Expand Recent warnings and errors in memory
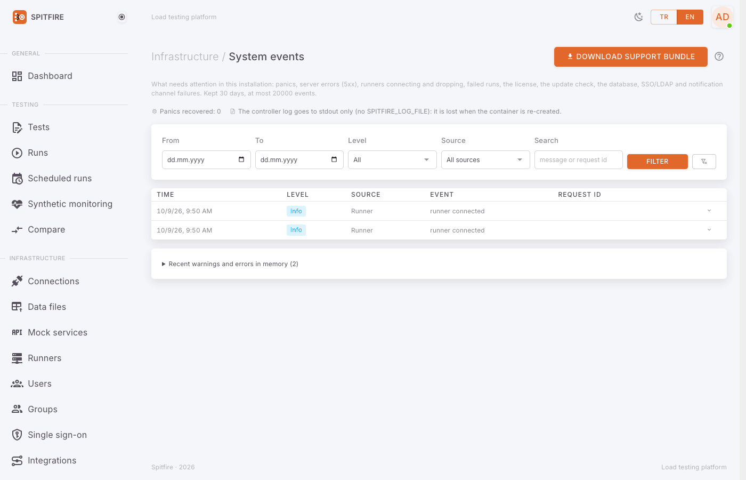Viewport: 746px width, 480px height. tap(230, 264)
